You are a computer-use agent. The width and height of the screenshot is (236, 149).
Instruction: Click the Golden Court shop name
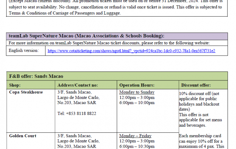[x=23, y=136]
